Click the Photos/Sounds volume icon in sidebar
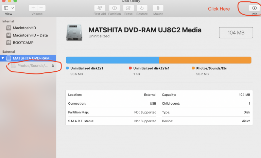The width and height of the screenshot is (261, 158). tap(13, 66)
